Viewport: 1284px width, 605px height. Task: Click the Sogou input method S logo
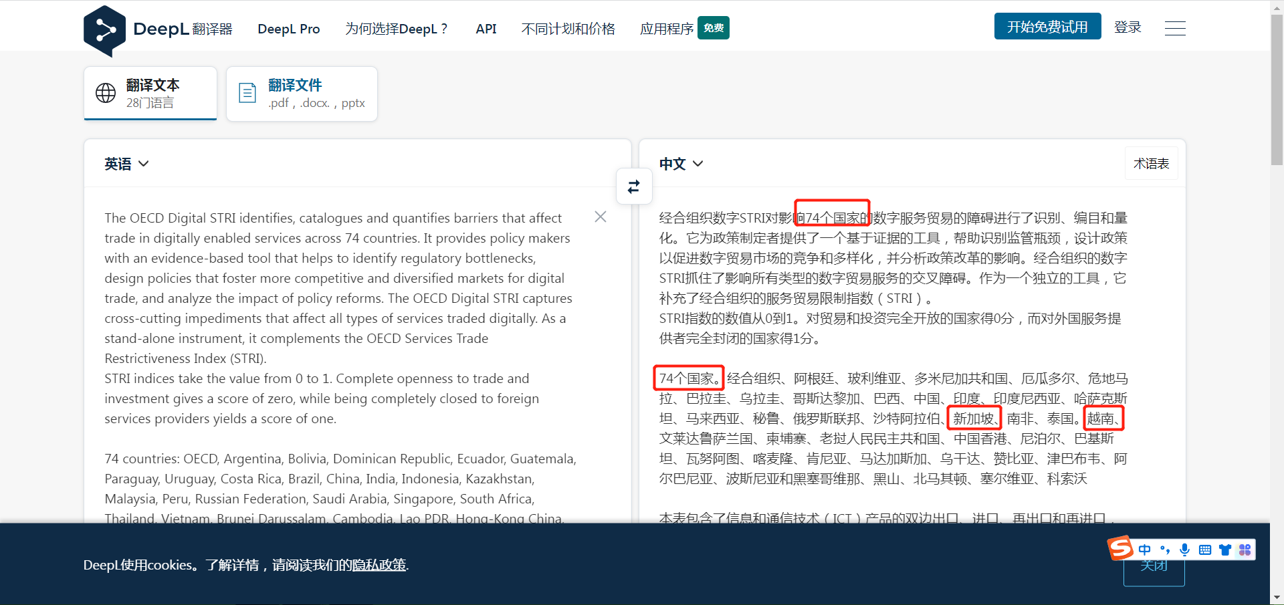[x=1121, y=548]
